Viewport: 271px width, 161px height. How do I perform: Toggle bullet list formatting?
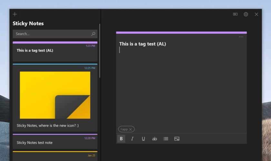pos(166,139)
